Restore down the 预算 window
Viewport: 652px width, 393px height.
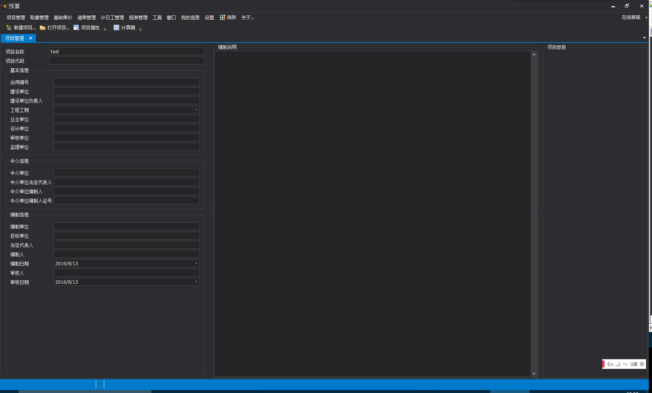pos(627,6)
